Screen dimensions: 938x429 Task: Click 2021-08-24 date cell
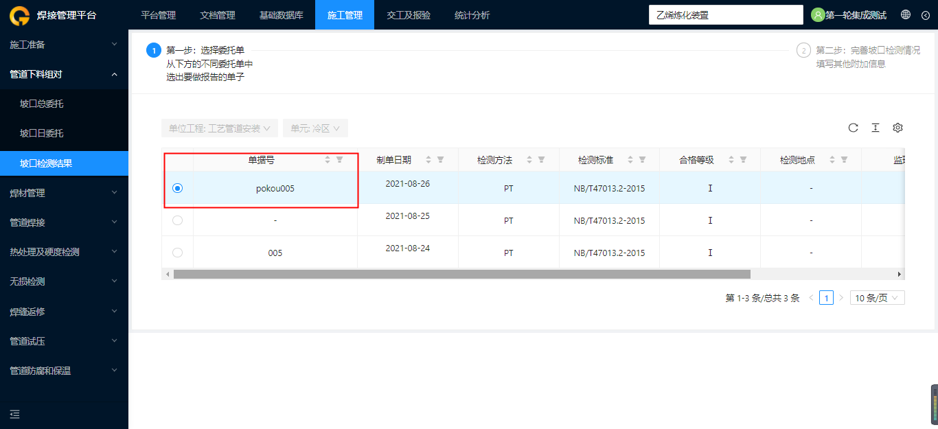click(x=408, y=248)
